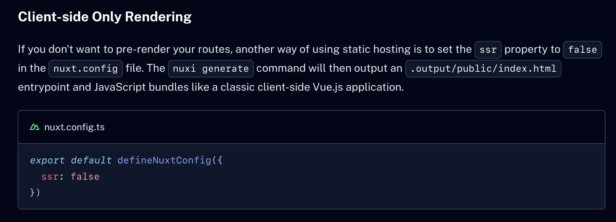
Task: Click the red false value in code block
Action: [x=85, y=177]
